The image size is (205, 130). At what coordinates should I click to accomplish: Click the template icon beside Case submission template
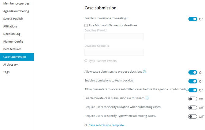click(86, 125)
